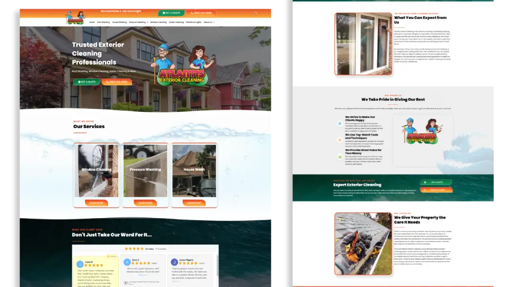Click the green icon beside Great Value heading

[340, 156]
